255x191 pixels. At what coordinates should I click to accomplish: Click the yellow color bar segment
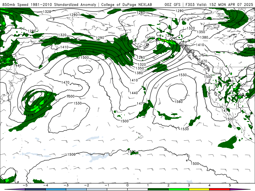pos(199,189)
